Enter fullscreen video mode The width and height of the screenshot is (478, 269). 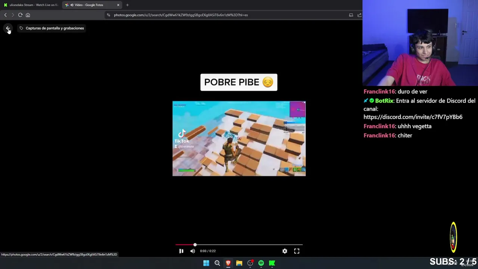tap(297, 251)
